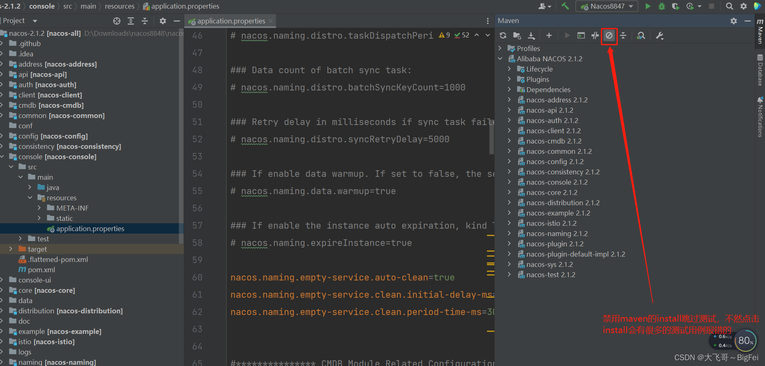Image resolution: width=765 pixels, height=366 pixels.
Task: Click the editor vertical scrollbar thumb
Action: click(491, 137)
